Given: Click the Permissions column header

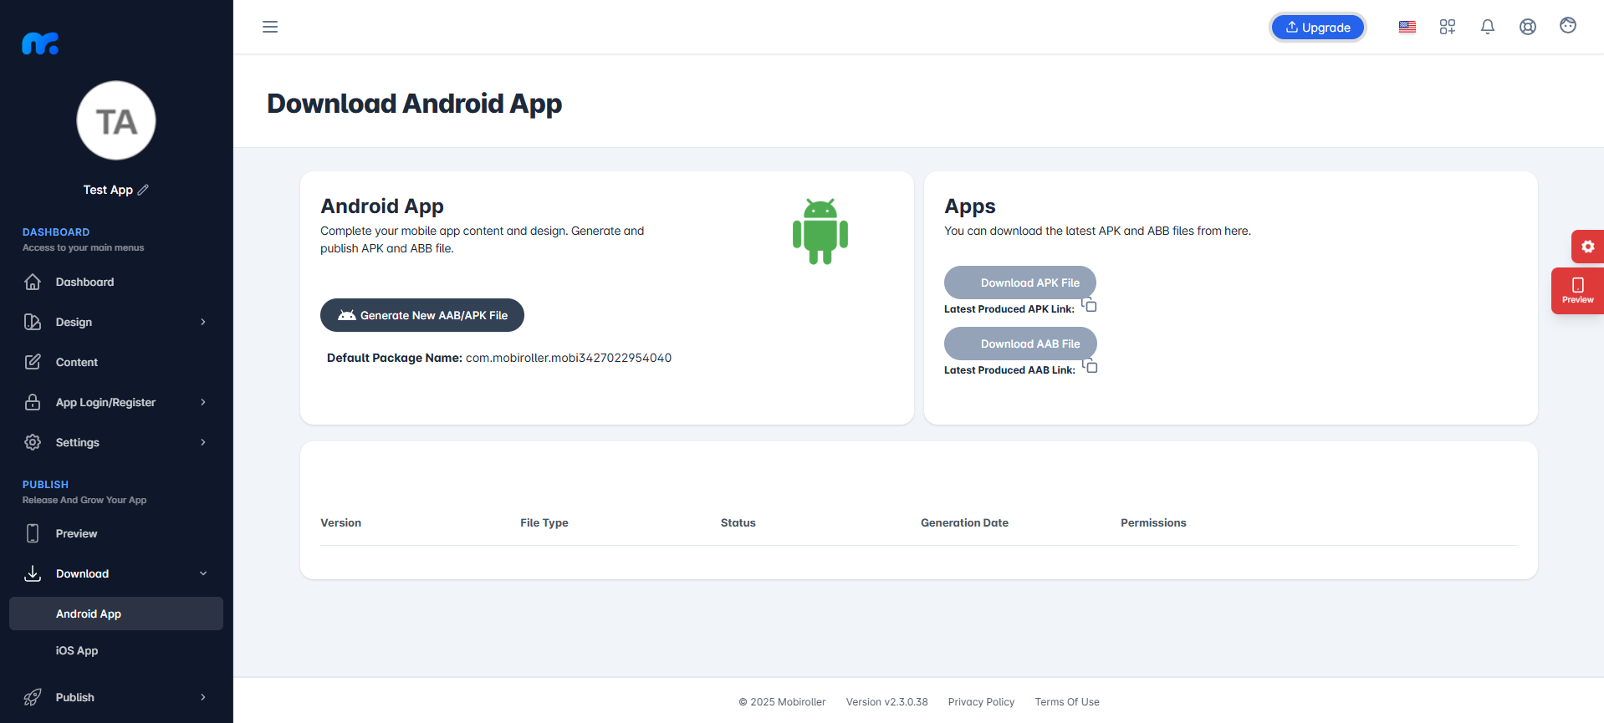Looking at the screenshot, I should pyautogui.click(x=1154, y=522).
